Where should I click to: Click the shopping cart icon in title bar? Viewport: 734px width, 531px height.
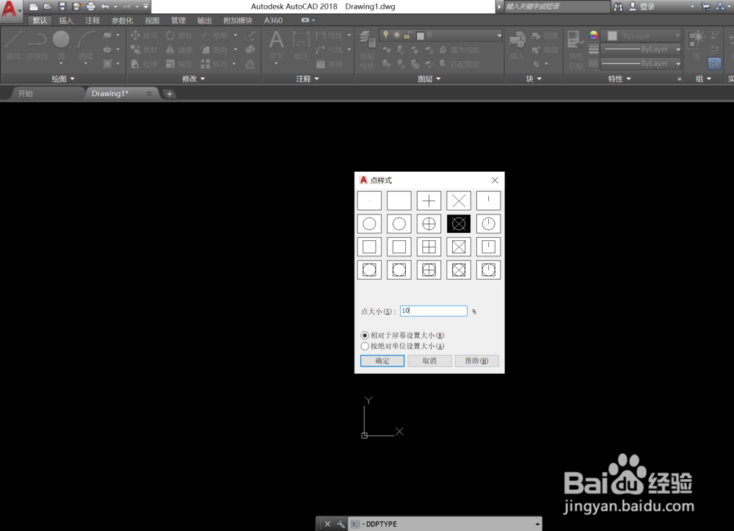705,7
